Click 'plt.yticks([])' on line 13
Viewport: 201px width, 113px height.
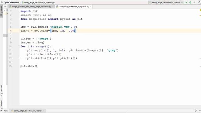click(65, 58)
